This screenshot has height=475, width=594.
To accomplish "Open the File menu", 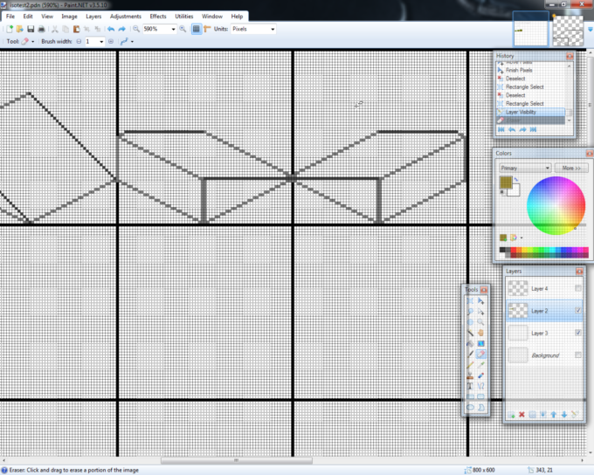I will (x=10, y=17).
